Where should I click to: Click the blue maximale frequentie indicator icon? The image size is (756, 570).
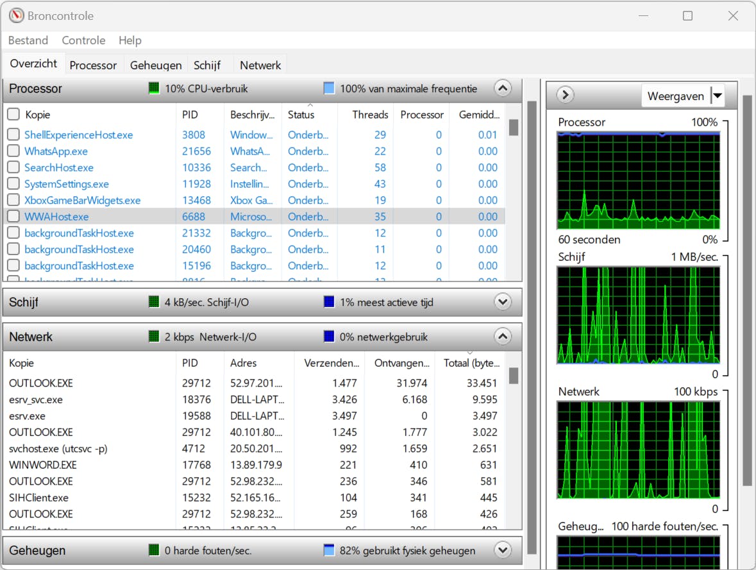[x=329, y=88]
